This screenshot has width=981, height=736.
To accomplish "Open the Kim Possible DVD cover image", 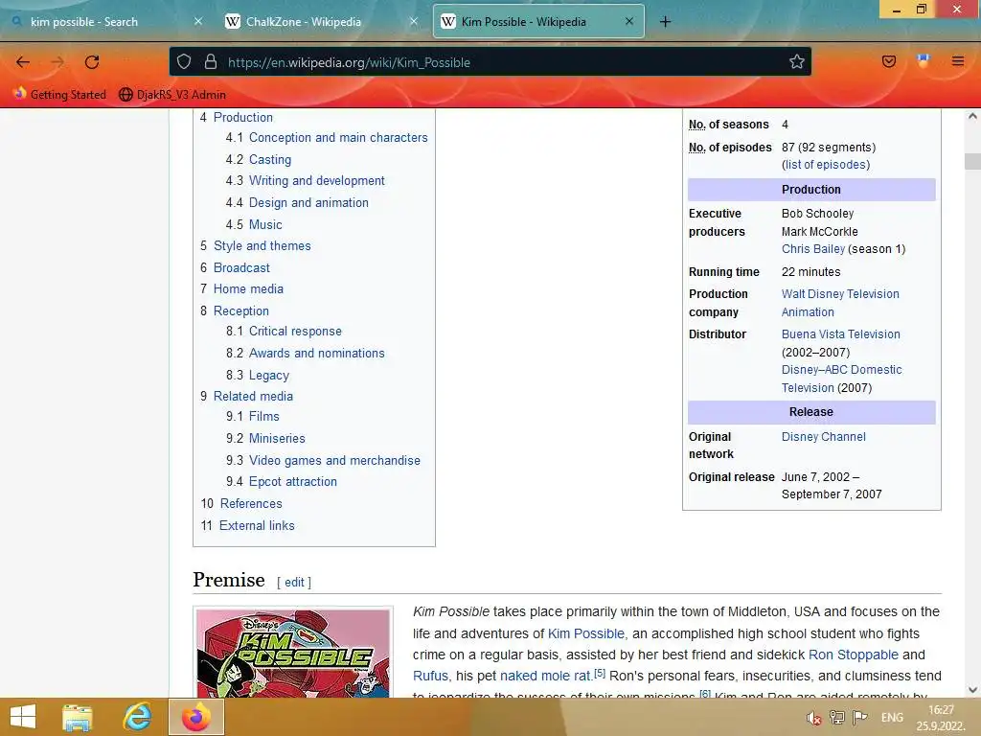I will (x=293, y=654).
